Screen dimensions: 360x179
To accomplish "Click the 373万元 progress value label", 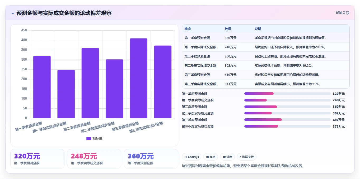I will 339,127.
